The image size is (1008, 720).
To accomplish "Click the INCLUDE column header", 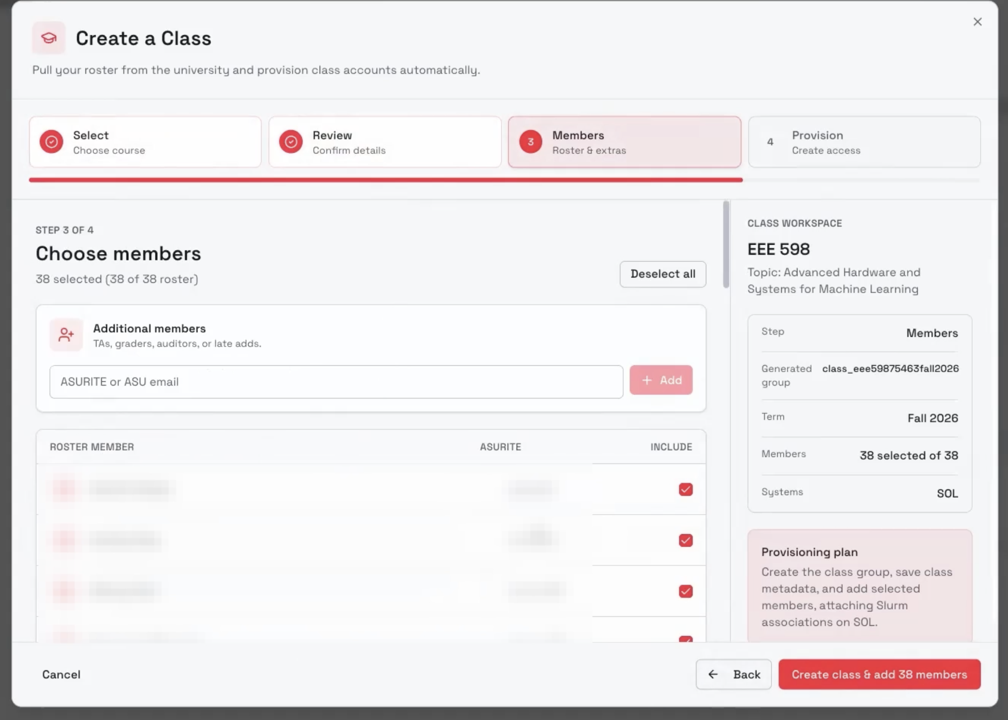I will pos(671,447).
